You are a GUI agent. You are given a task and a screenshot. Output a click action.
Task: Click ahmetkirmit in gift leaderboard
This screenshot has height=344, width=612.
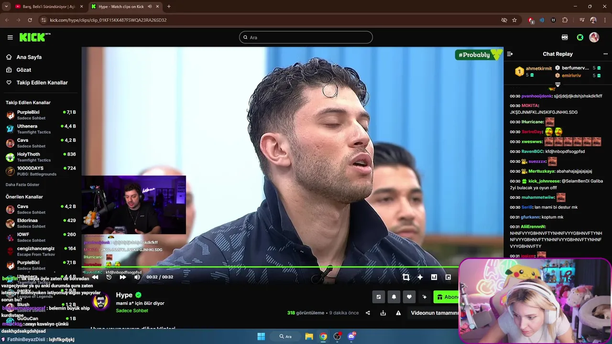[x=538, y=68]
